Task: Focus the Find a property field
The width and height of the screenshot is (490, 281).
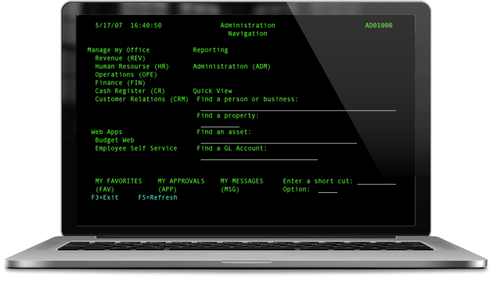Action: (220, 124)
